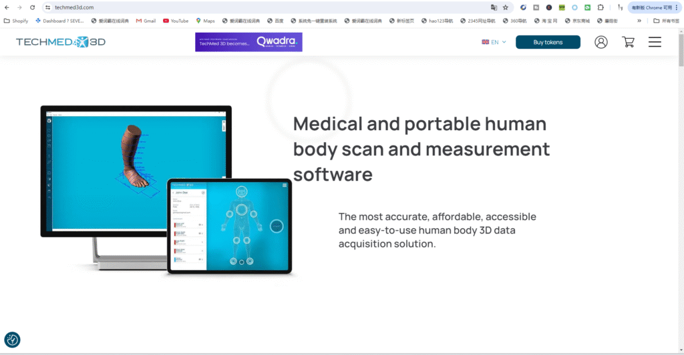Click the translate page icon in address bar

point(494,7)
